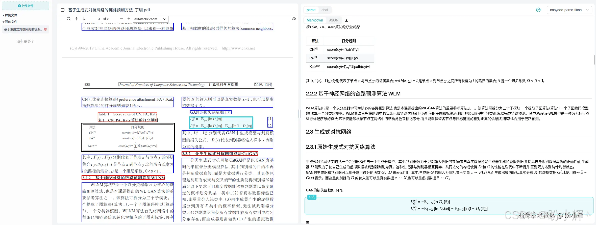596x225 pixels.
Task: Click the GAN的损失函数如下 line in markdown
Action: tap(324, 190)
